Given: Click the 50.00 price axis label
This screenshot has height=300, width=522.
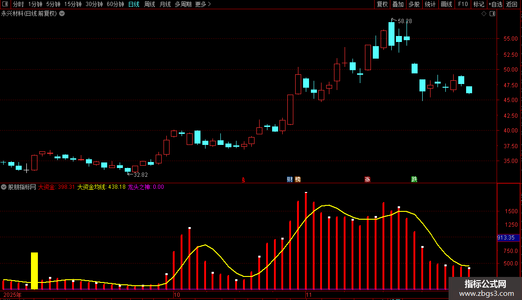Looking at the screenshot, I should [510, 70].
